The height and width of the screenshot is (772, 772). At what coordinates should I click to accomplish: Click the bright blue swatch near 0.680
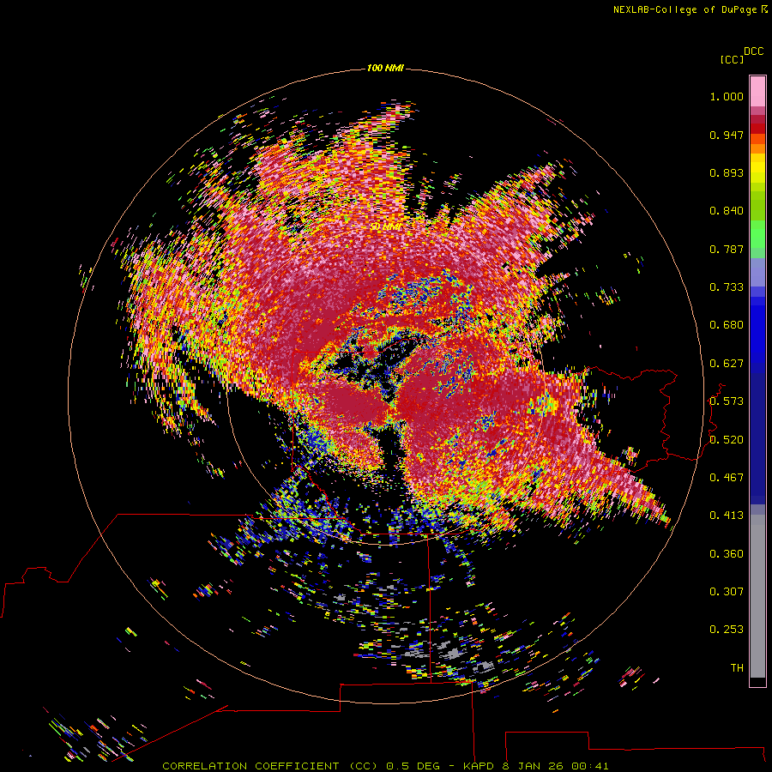pyautogui.click(x=757, y=330)
